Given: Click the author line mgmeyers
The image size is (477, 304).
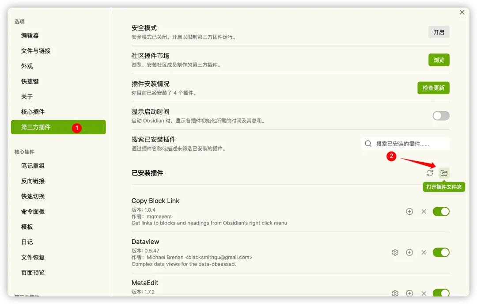Looking at the screenshot, I should pyautogui.click(x=151, y=217).
